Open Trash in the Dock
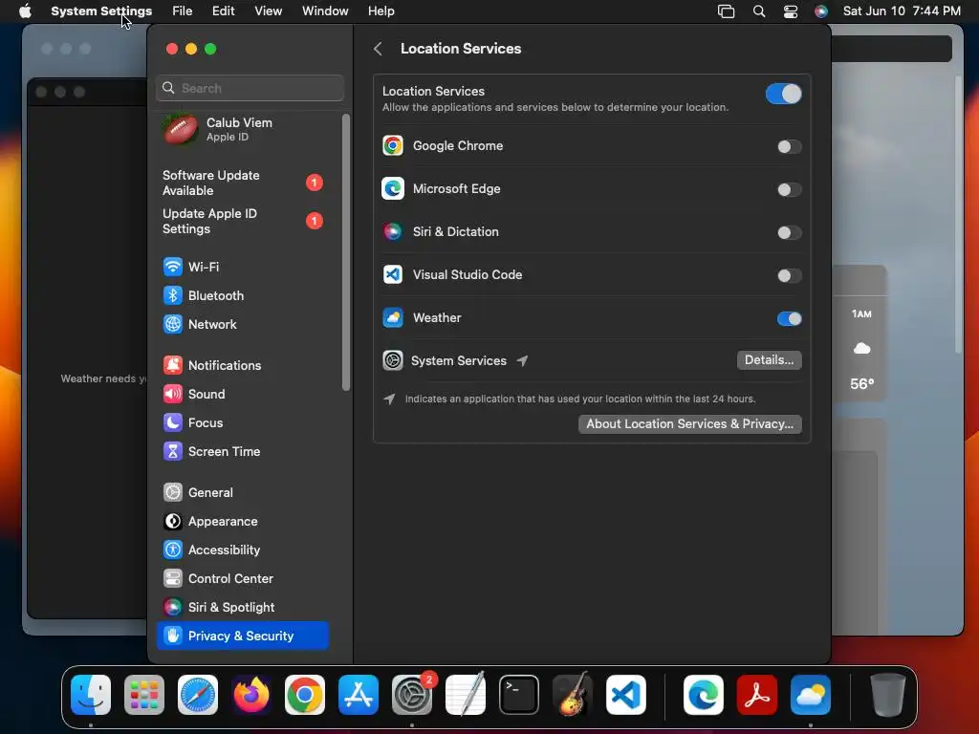The width and height of the screenshot is (979, 734). (x=888, y=695)
